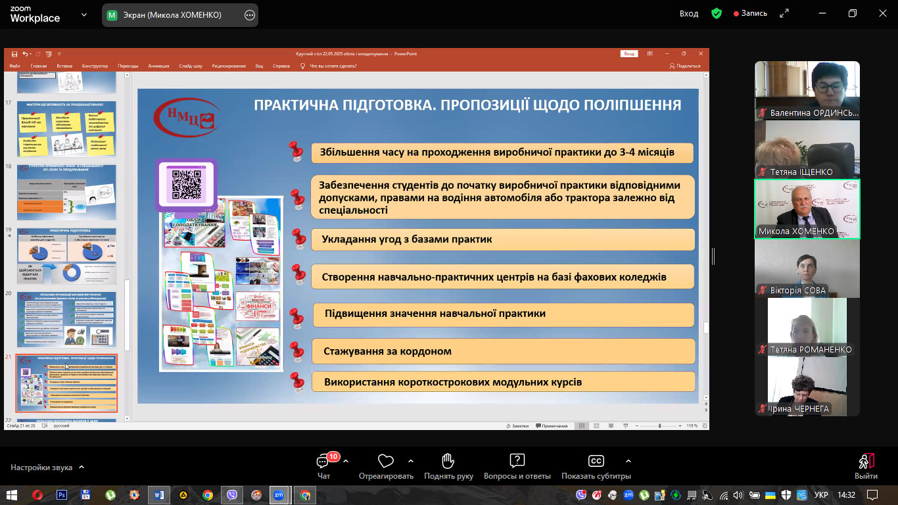Switch to Slide Sorter view icon
This screenshot has width=898, height=505.
pyautogui.click(x=596, y=426)
